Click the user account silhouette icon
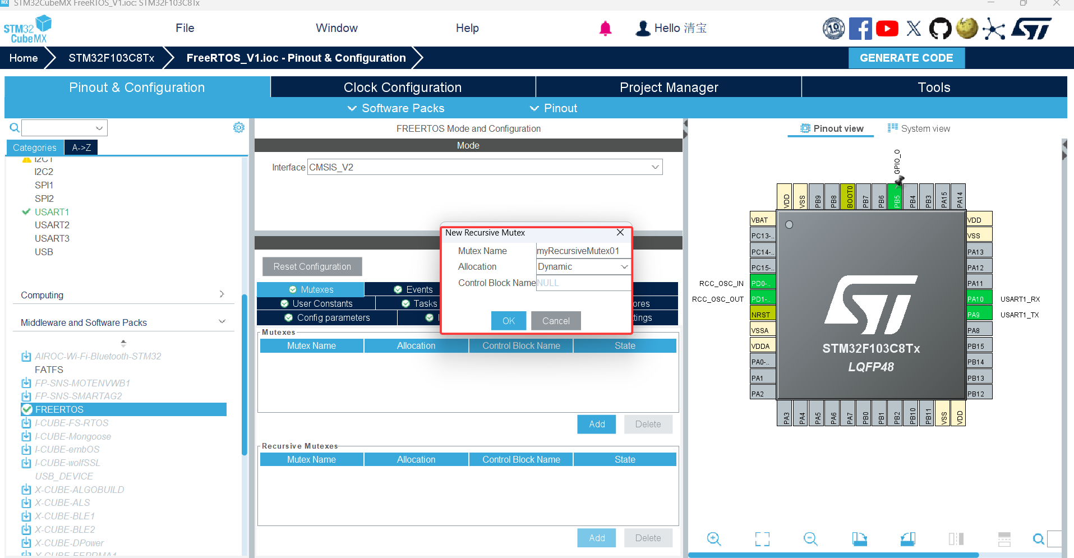The width and height of the screenshot is (1074, 558). pos(643,28)
